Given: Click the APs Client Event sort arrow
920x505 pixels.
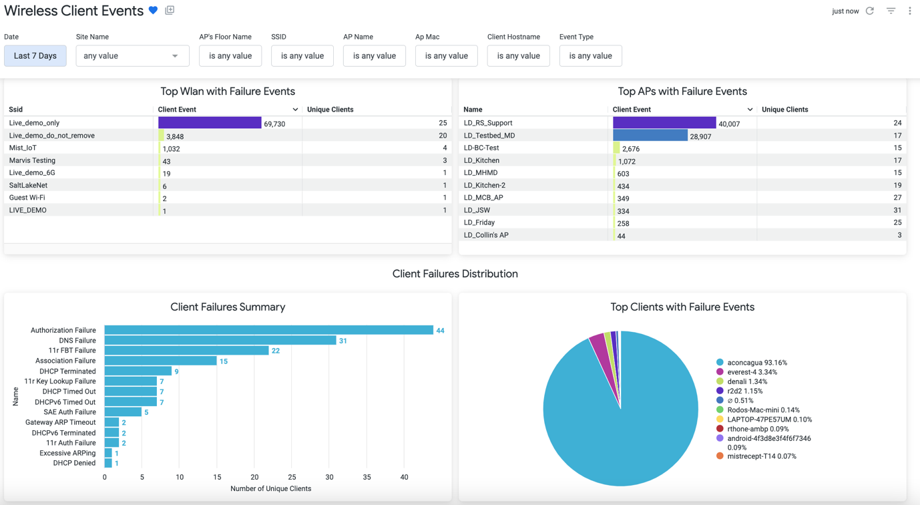Looking at the screenshot, I should (750, 110).
